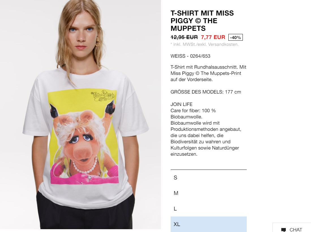
Task: Select size S
Action: tap(209, 177)
